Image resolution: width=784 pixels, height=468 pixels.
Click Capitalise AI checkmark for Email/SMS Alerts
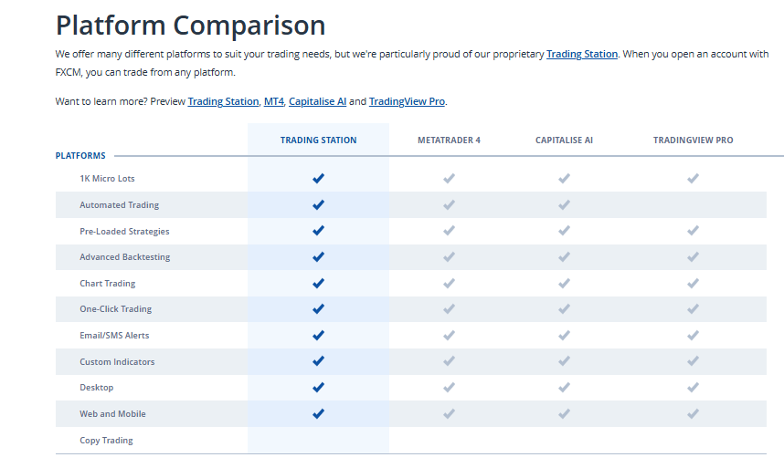564,336
